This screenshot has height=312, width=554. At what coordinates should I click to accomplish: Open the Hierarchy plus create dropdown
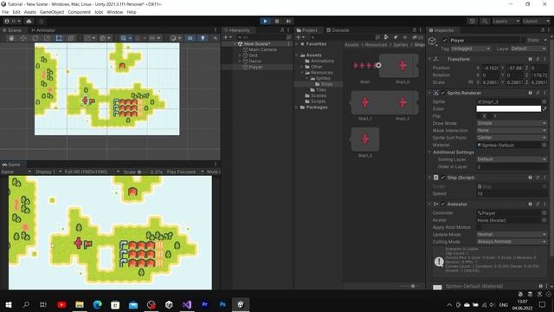227,37
